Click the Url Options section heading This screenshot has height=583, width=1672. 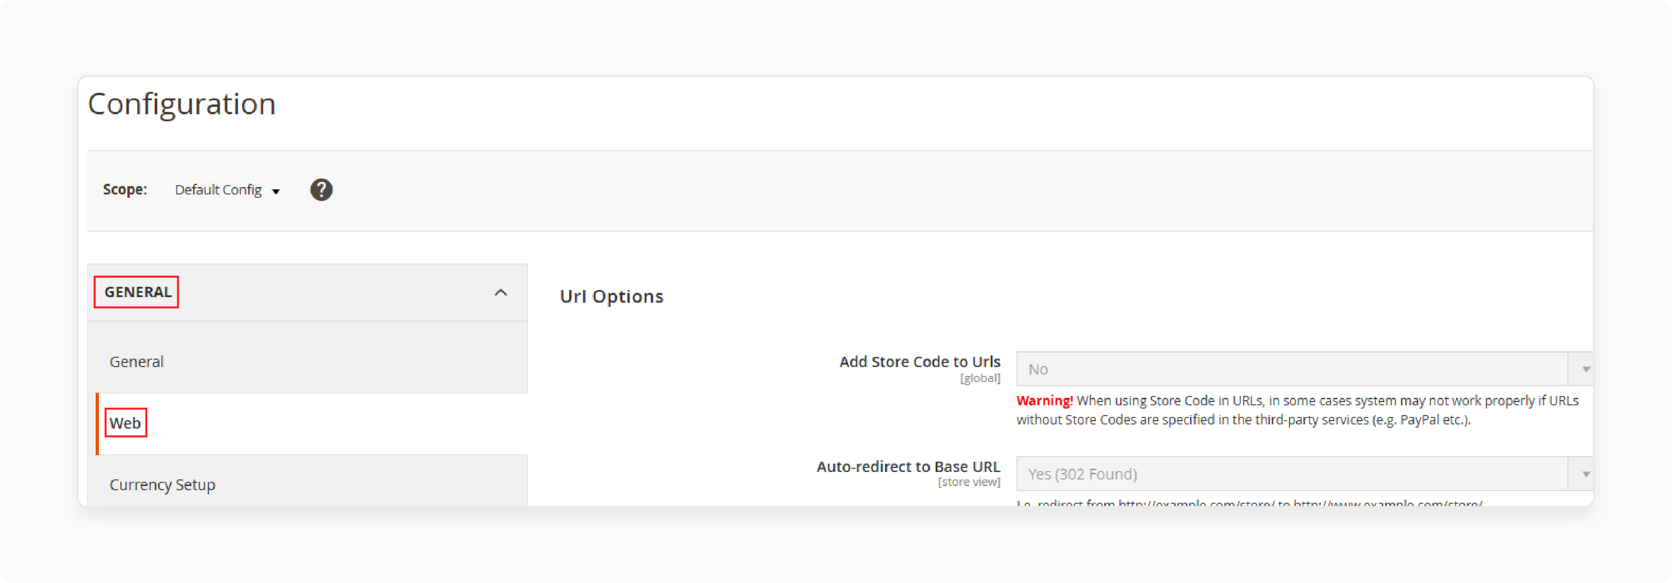coord(612,296)
